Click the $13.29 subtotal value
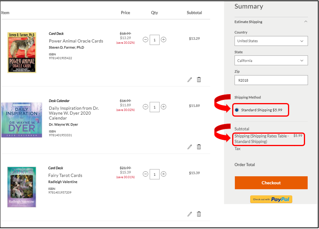This screenshot has width=319, height=229. tap(194, 39)
